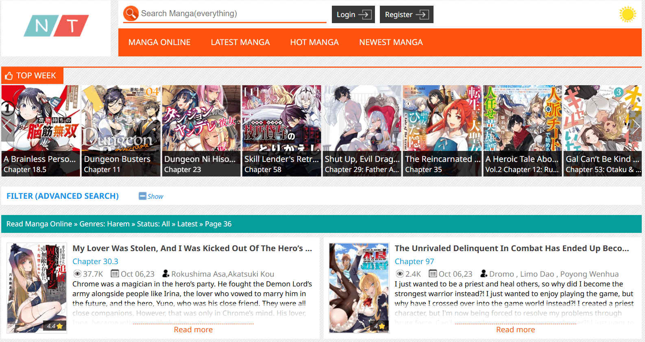Click the Status: All breadcrumb
The height and width of the screenshot is (342, 645).
153,224
